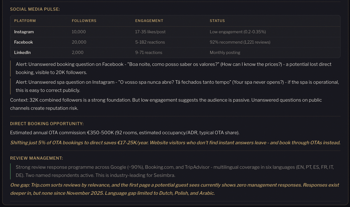350x207 pixels.
Task: Click the Monthly posting status
Action: click(x=225, y=52)
